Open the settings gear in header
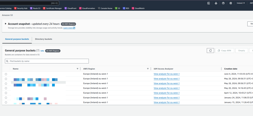 (231, 3)
